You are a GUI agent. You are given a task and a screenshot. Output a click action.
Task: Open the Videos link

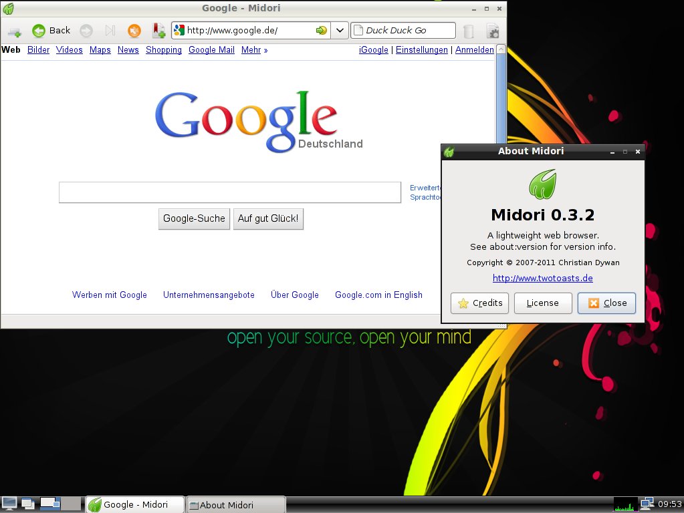(70, 49)
